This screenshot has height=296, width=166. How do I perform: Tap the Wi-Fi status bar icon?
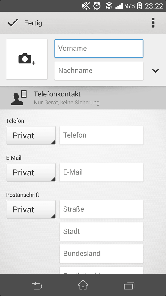click(x=109, y=6)
